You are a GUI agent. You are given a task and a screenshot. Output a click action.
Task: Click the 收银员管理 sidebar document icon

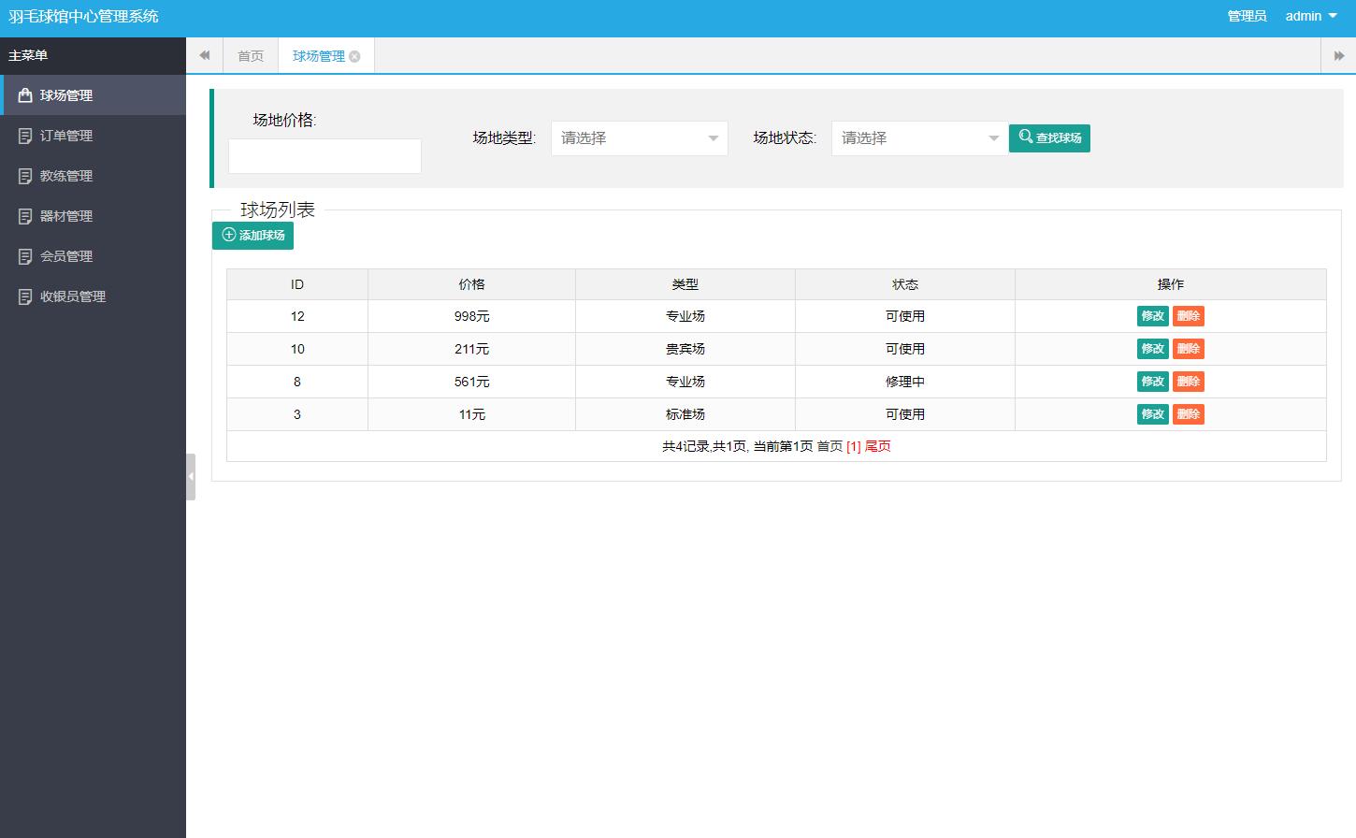[x=25, y=296]
